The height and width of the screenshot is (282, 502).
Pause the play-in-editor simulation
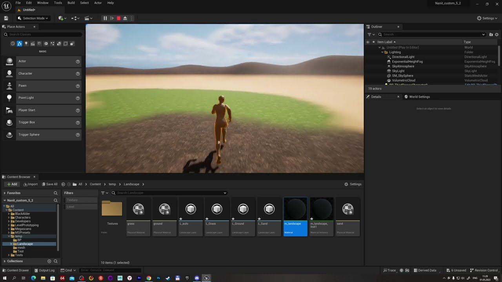105,18
